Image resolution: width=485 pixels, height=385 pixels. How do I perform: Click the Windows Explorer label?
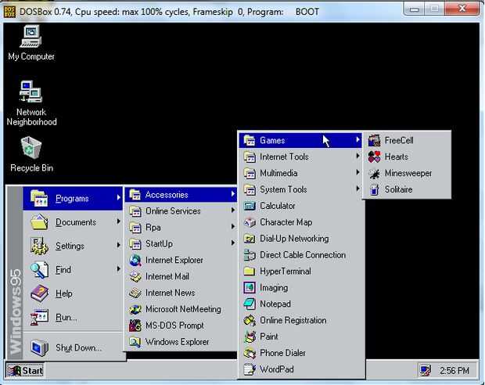click(178, 342)
